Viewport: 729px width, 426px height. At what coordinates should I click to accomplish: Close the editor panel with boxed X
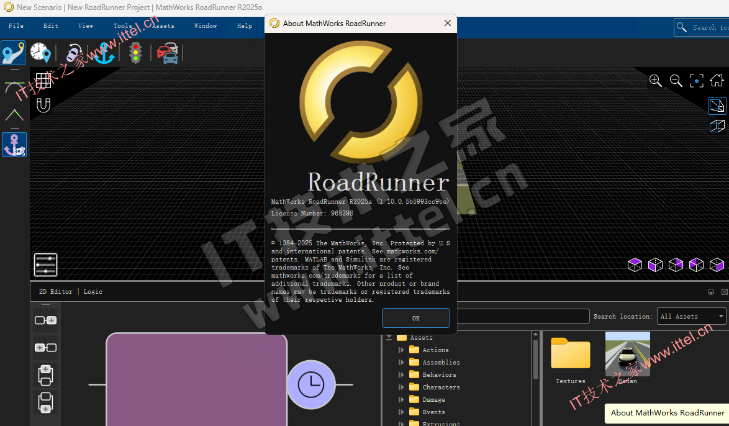[x=725, y=292]
